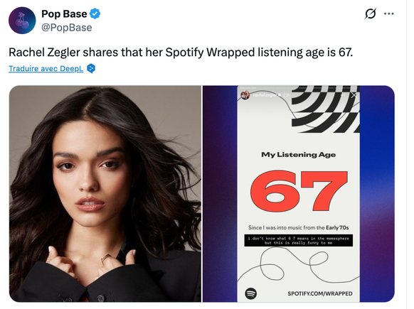
Task: Click the rachelzegler username in the story header
Action: 265,95
